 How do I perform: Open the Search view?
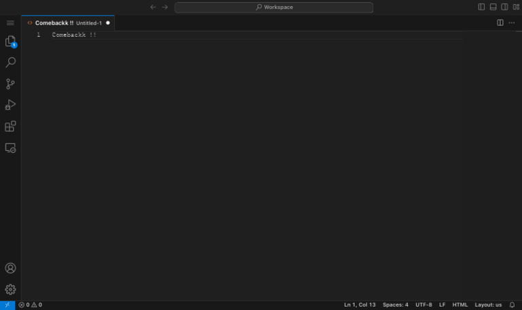[x=10, y=63]
